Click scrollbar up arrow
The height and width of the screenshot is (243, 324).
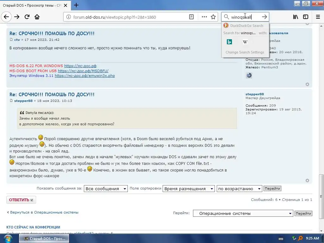click(x=321, y=26)
